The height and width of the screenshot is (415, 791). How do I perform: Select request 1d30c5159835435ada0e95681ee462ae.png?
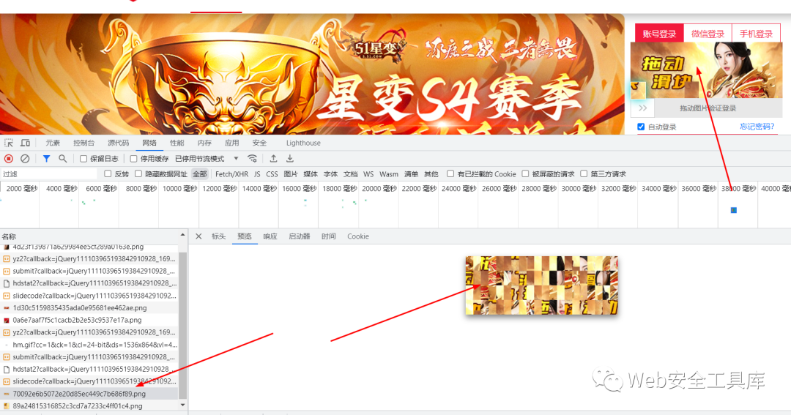pyautogui.click(x=89, y=307)
